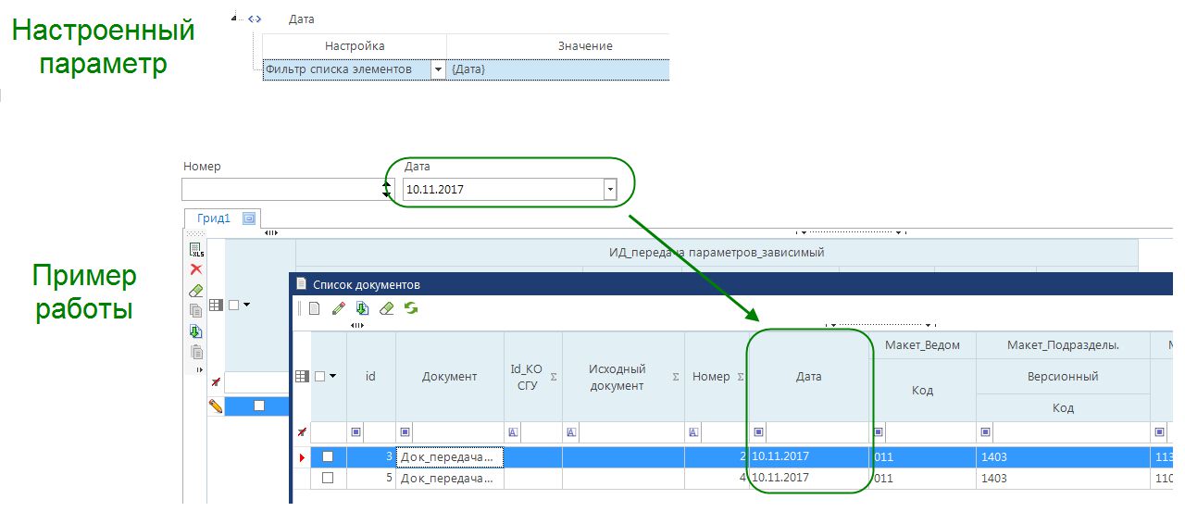This screenshot has height=524, width=1185.
Task: Click the green refresh arrows in Список документов toolbar
Action: coord(411,308)
